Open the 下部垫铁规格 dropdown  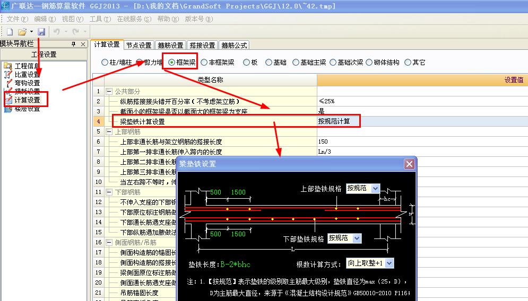pyautogui.click(x=357, y=238)
